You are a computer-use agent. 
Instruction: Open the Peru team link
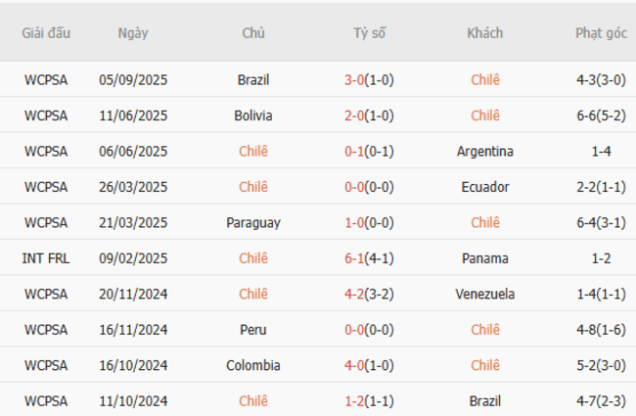(x=253, y=330)
